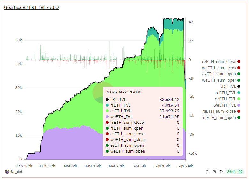The height and width of the screenshot is (179, 249).
Task: Click the green verified checkmark icon
Action: [240, 172]
